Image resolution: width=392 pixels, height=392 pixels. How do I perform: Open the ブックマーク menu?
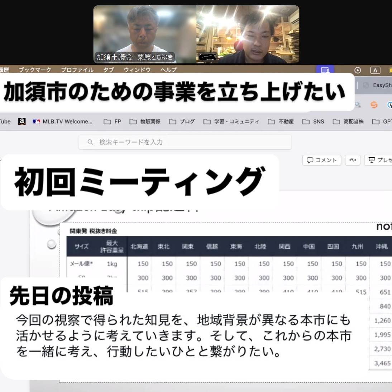pyautogui.click(x=35, y=70)
